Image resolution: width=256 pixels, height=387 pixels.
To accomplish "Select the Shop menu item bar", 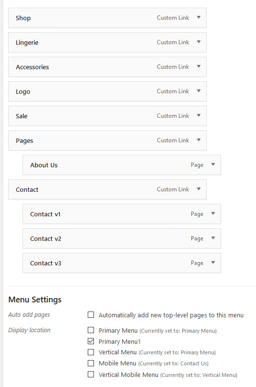I will (x=107, y=18).
